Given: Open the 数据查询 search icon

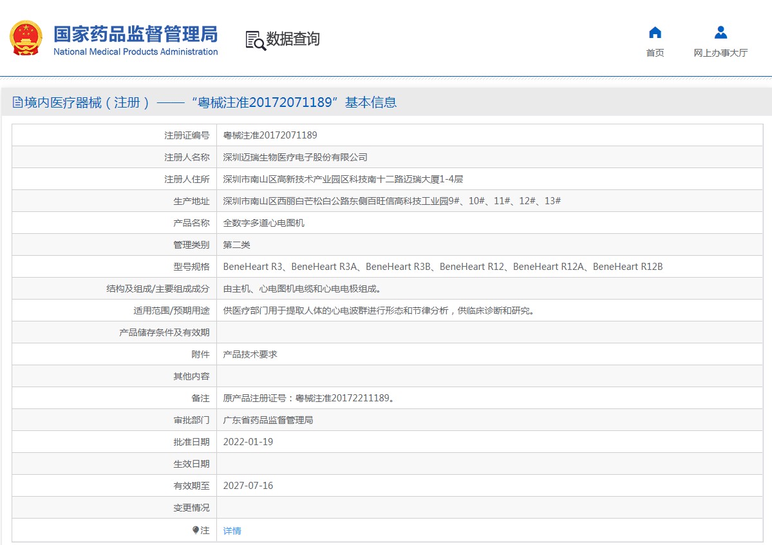Looking at the screenshot, I should [256, 41].
